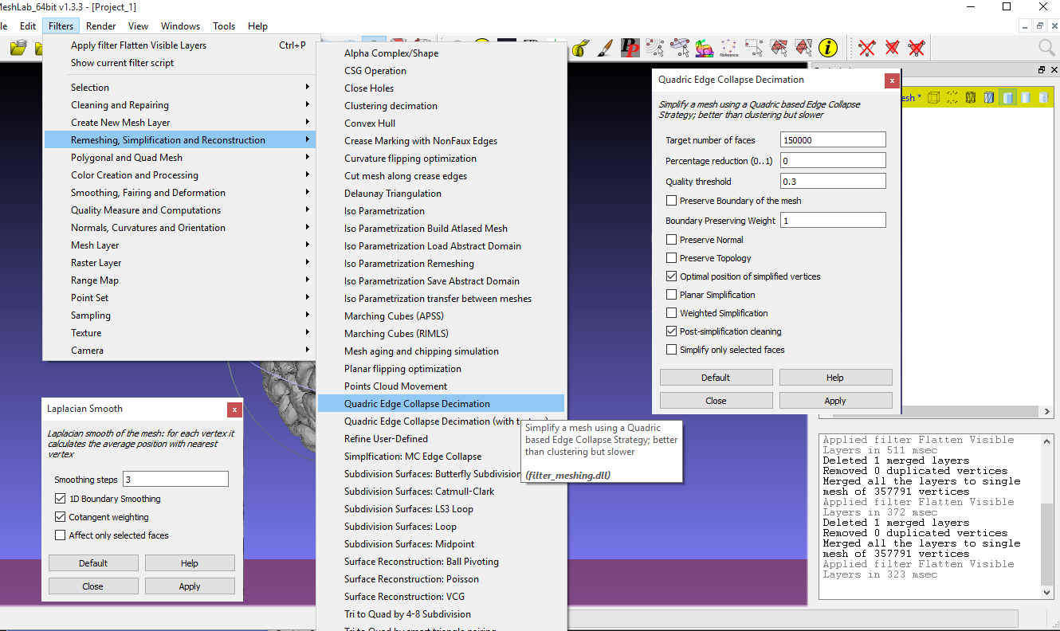Choose Close Holes filter
This screenshot has height=631, width=1060.
pos(441,88)
